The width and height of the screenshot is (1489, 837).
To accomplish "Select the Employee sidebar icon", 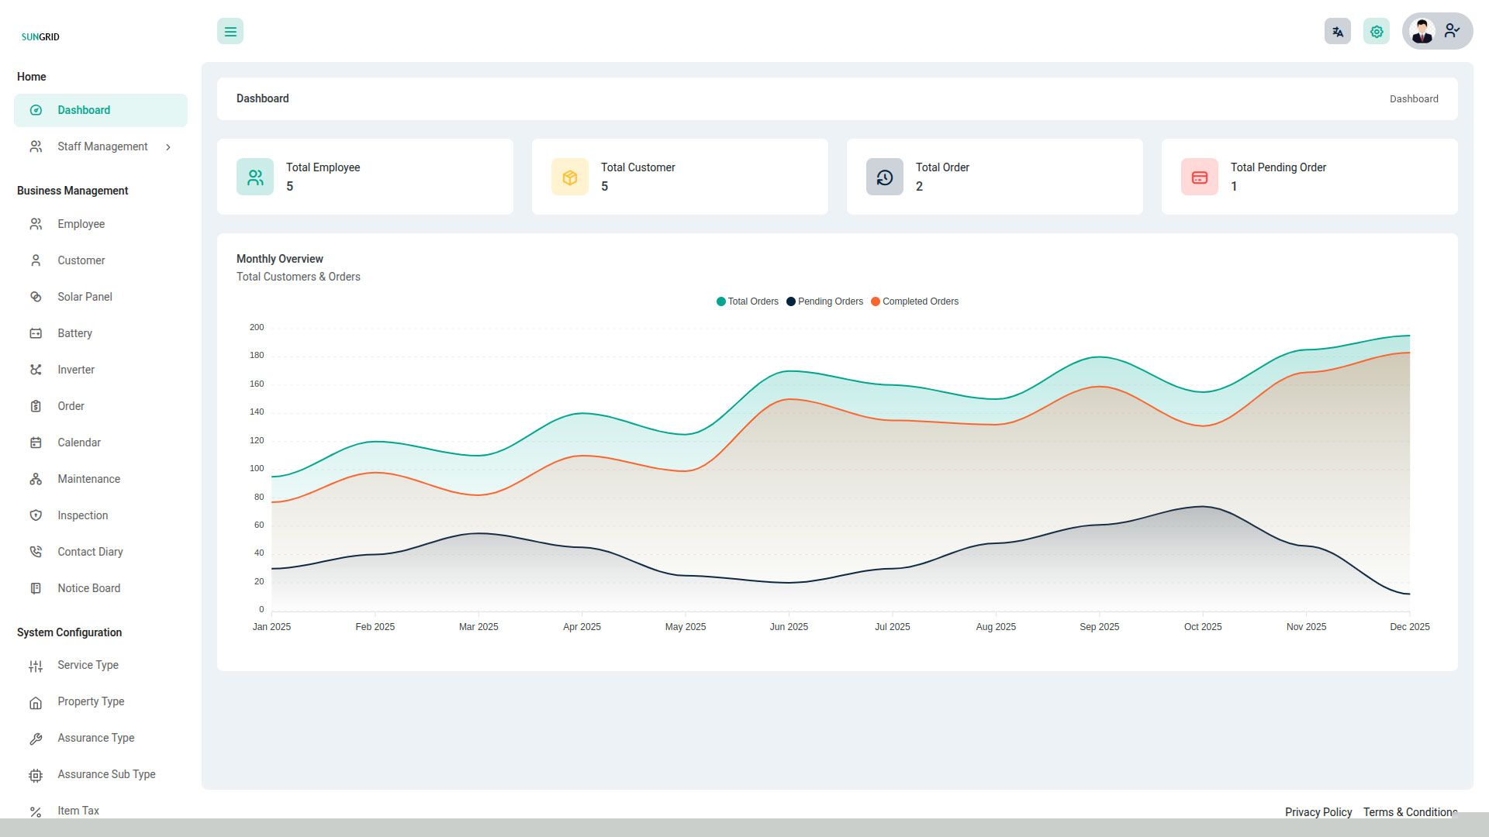I will tap(36, 224).
